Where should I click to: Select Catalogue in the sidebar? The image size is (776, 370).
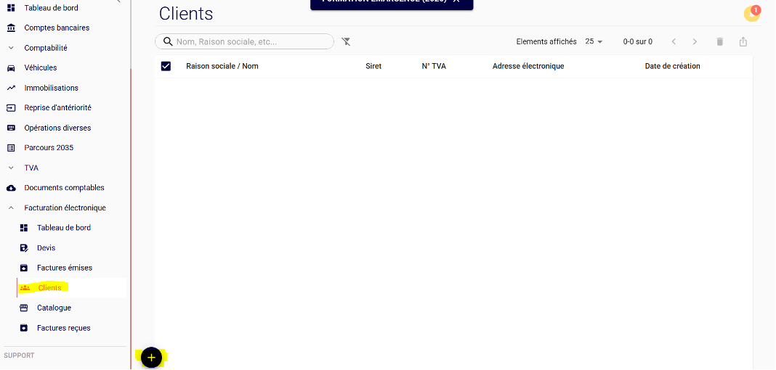point(54,308)
